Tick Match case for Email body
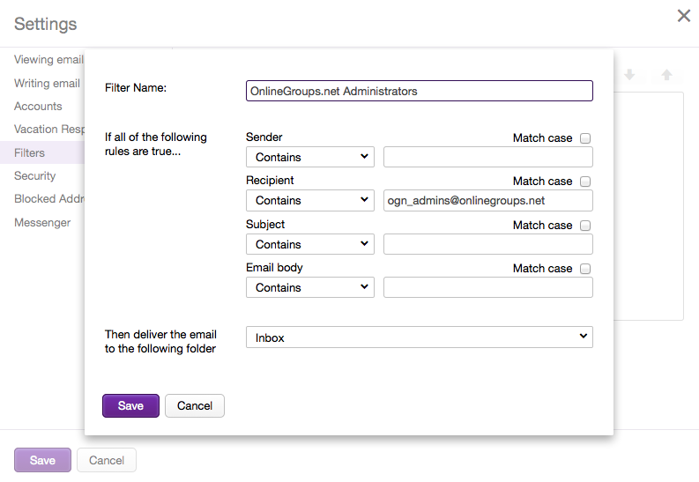This screenshot has width=699, height=482. 585,269
